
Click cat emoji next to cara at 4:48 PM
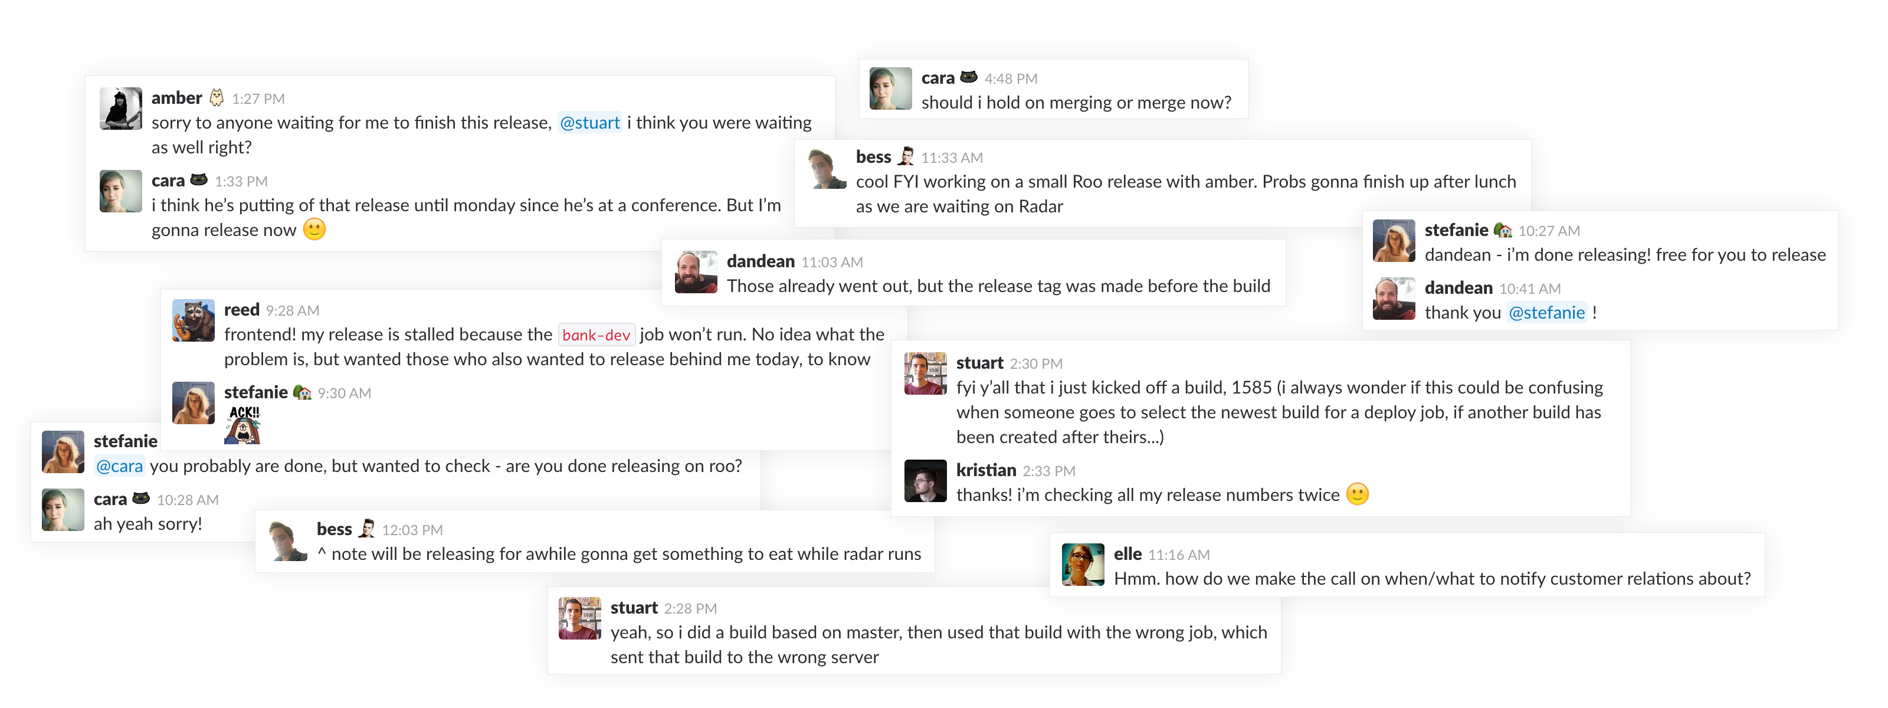pos(968,77)
